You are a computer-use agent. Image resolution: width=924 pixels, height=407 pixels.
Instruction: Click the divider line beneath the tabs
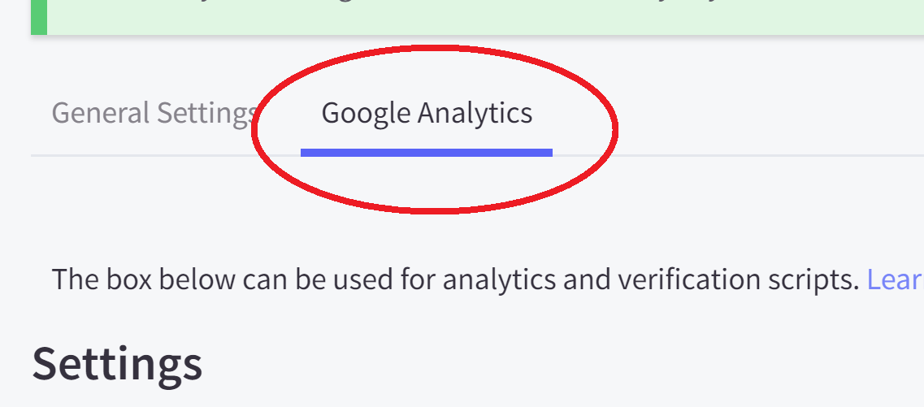[163, 154]
